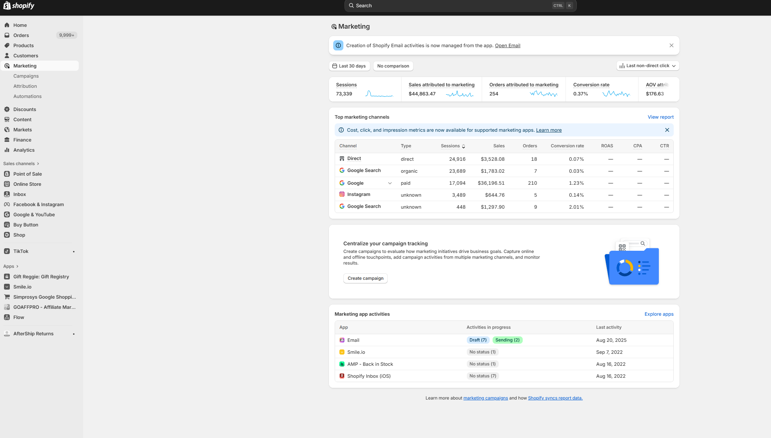Click the Content icon in sidebar
Screen dimensions: 771x438
coord(7,119)
